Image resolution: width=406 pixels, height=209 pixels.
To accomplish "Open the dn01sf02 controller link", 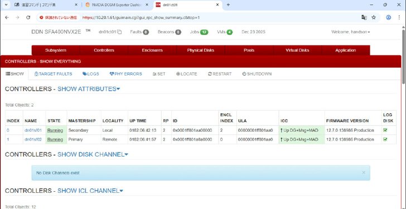I will click(33, 140).
